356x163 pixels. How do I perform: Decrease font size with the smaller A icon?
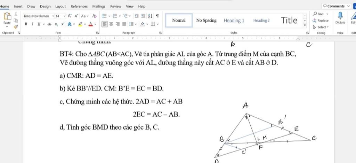[76, 16]
